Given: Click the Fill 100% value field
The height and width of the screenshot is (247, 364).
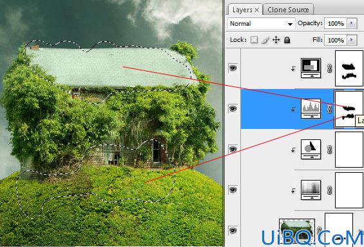Looking at the screenshot, I should click(336, 40).
